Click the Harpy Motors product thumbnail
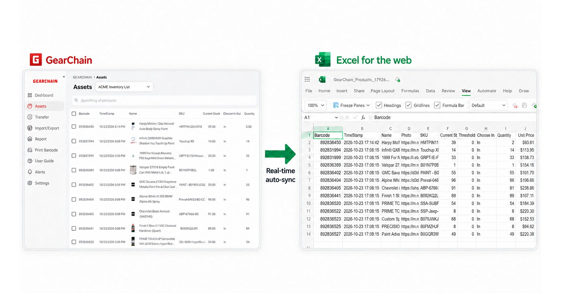This screenshot has height=293, width=561. tap(133, 126)
